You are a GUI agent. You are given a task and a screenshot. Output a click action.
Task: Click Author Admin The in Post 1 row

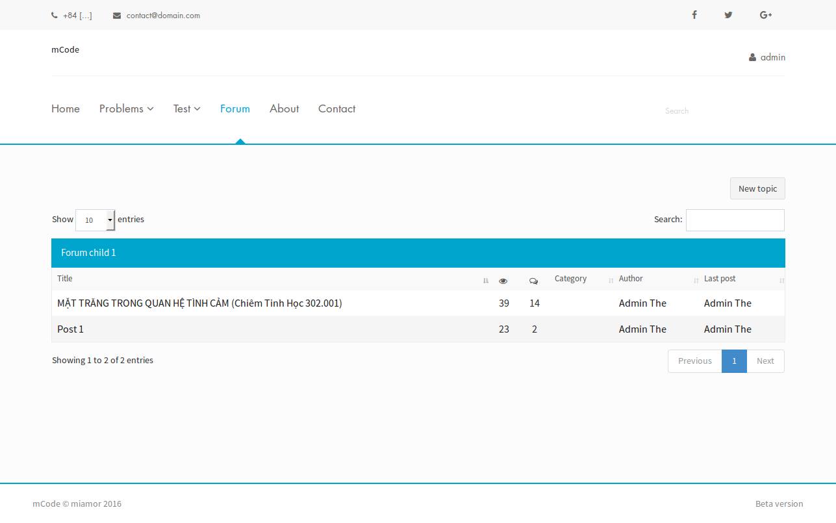coord(642,329)
